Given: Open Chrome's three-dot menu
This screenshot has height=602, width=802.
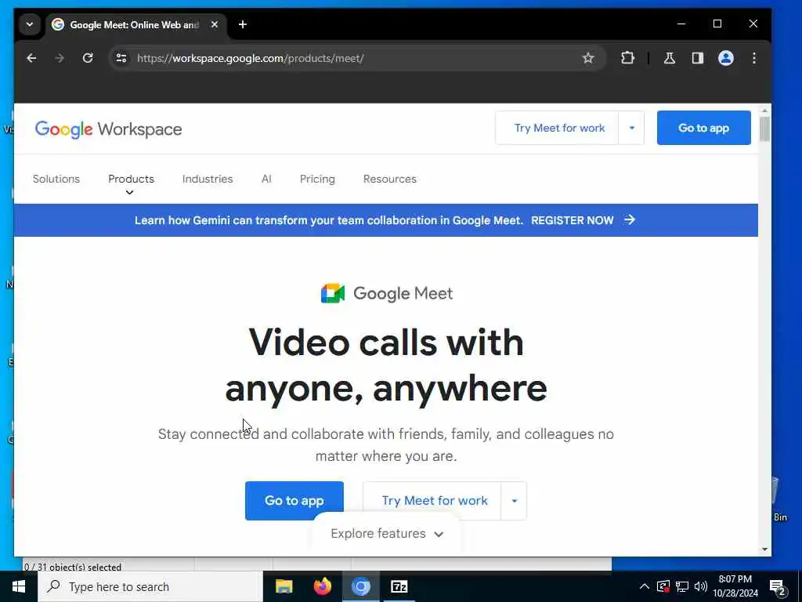Looking at the screenshot, I should click(x=754, y=58).
